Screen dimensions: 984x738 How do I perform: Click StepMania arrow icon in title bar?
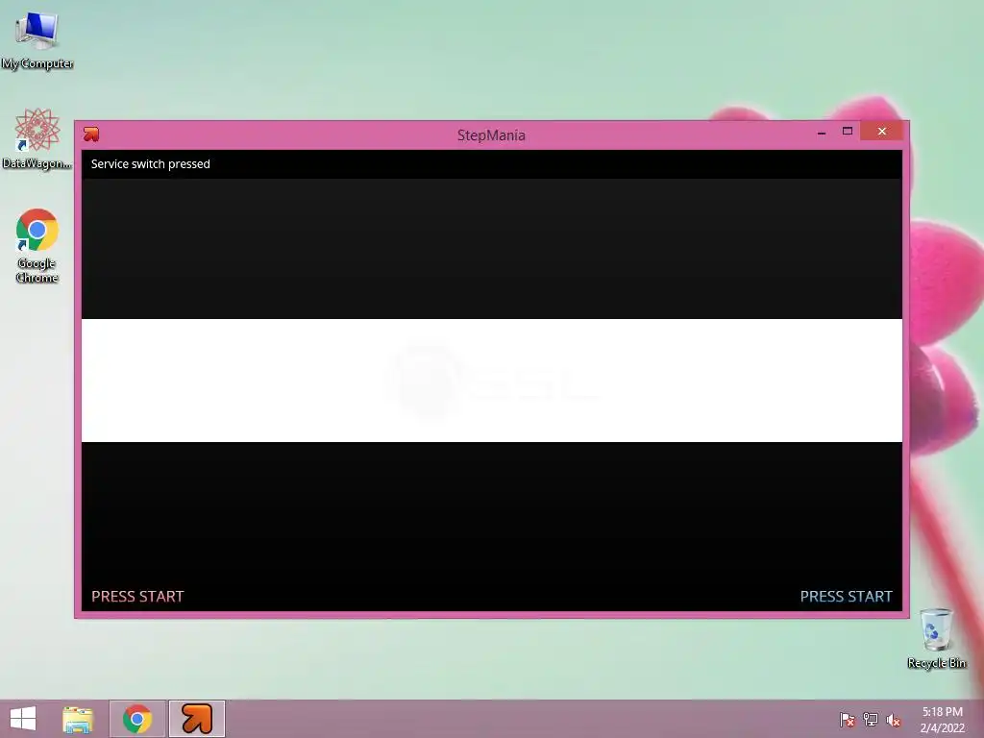pyautogui.click(x=91, y=134)
